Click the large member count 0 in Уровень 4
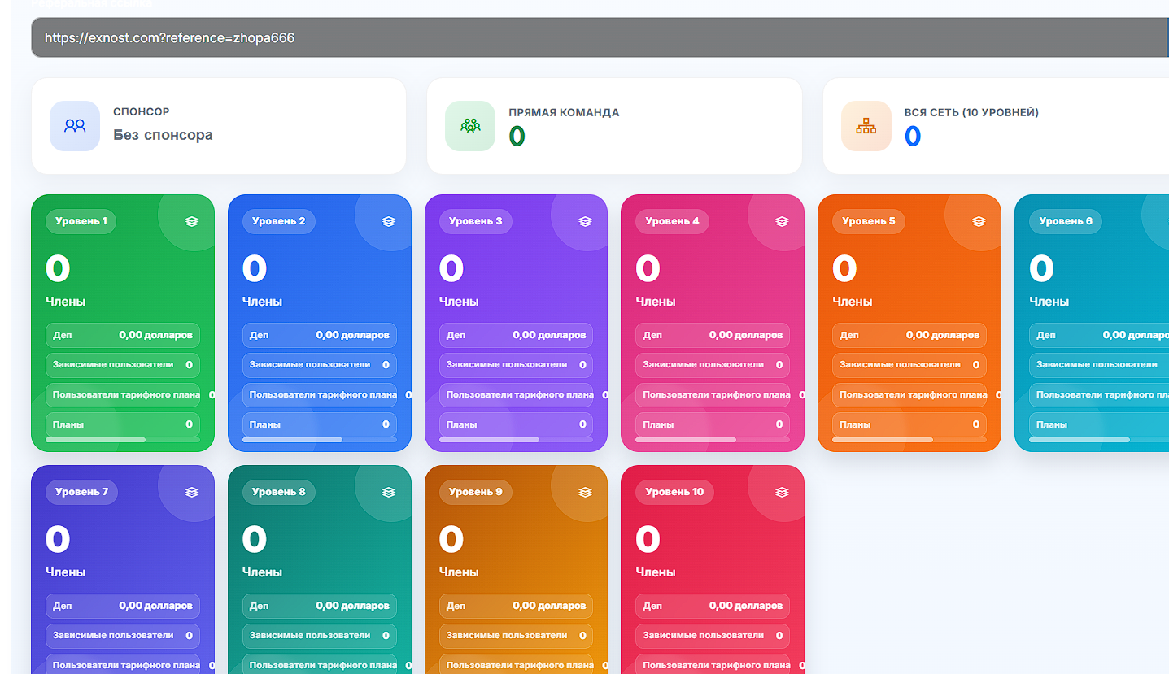This screenshot has width=1169, height=674. click(x=648, y=268)
